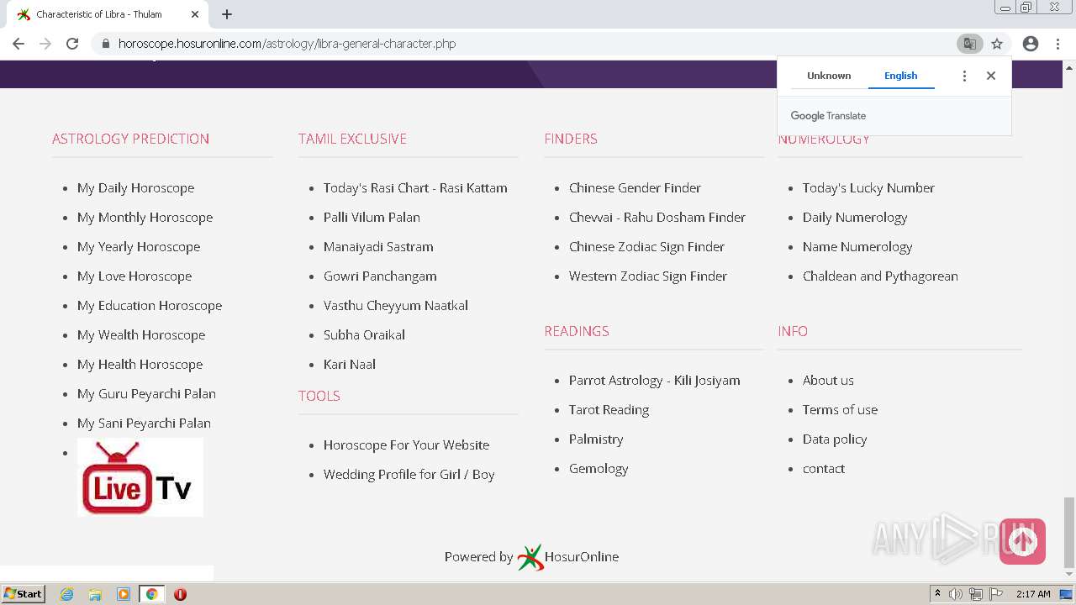Image resolution: width=1076 pixels, height=605 pixels.
Task: Click the page vertical scrollbar thumb
Action: tap(1069, 532)
